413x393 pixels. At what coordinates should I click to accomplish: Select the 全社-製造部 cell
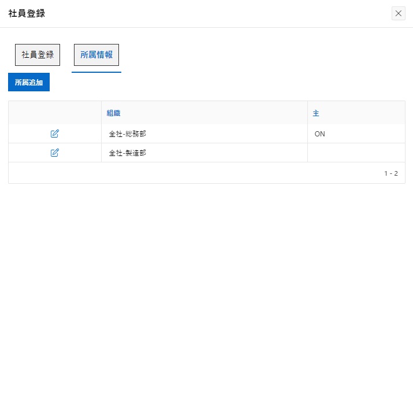[x=204, y=153]
